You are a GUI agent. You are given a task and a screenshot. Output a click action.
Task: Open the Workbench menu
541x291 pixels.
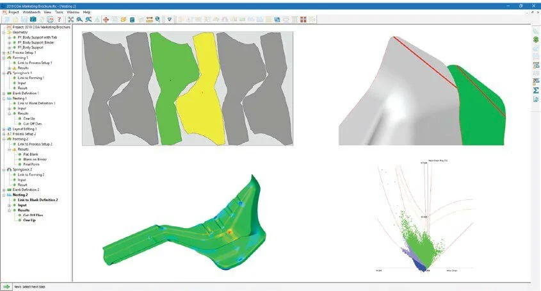[x=31, y=12]
